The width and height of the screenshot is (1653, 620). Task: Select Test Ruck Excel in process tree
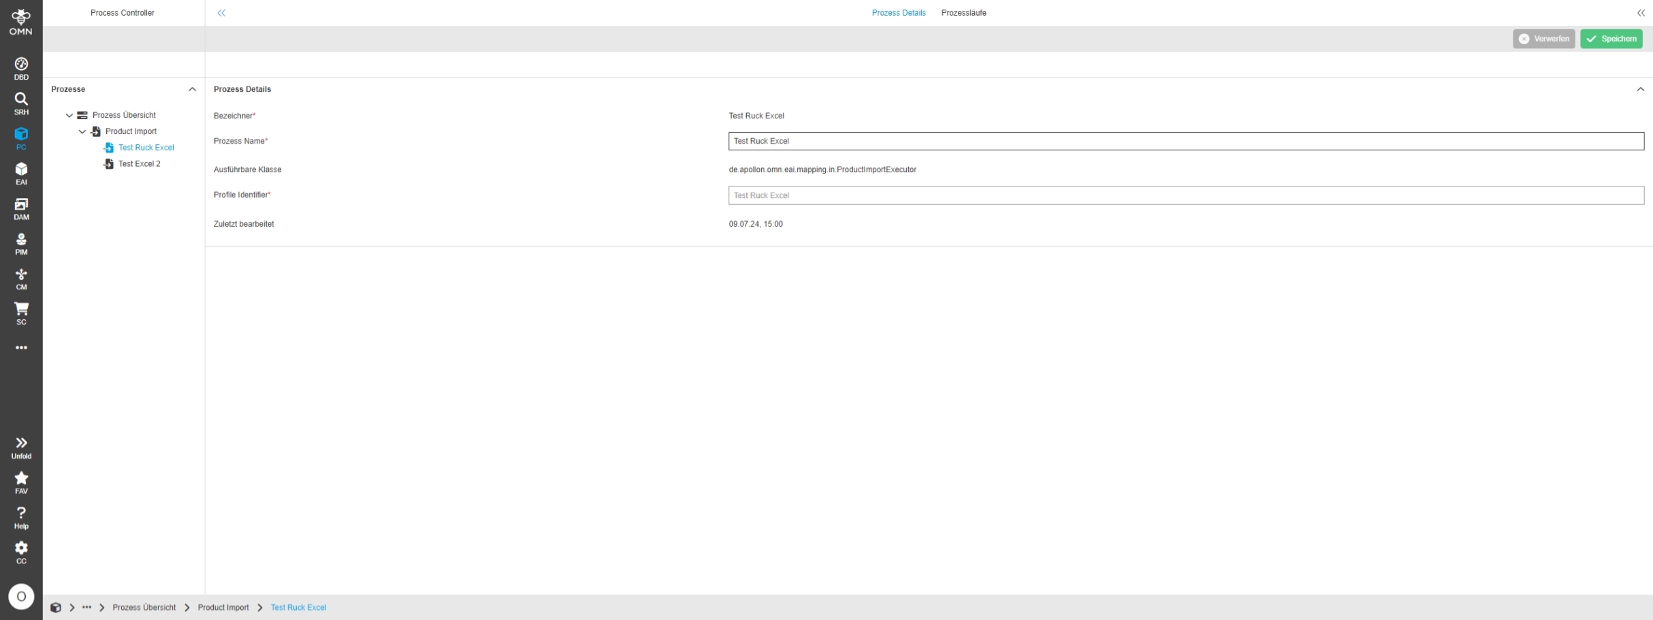(146, 148)
